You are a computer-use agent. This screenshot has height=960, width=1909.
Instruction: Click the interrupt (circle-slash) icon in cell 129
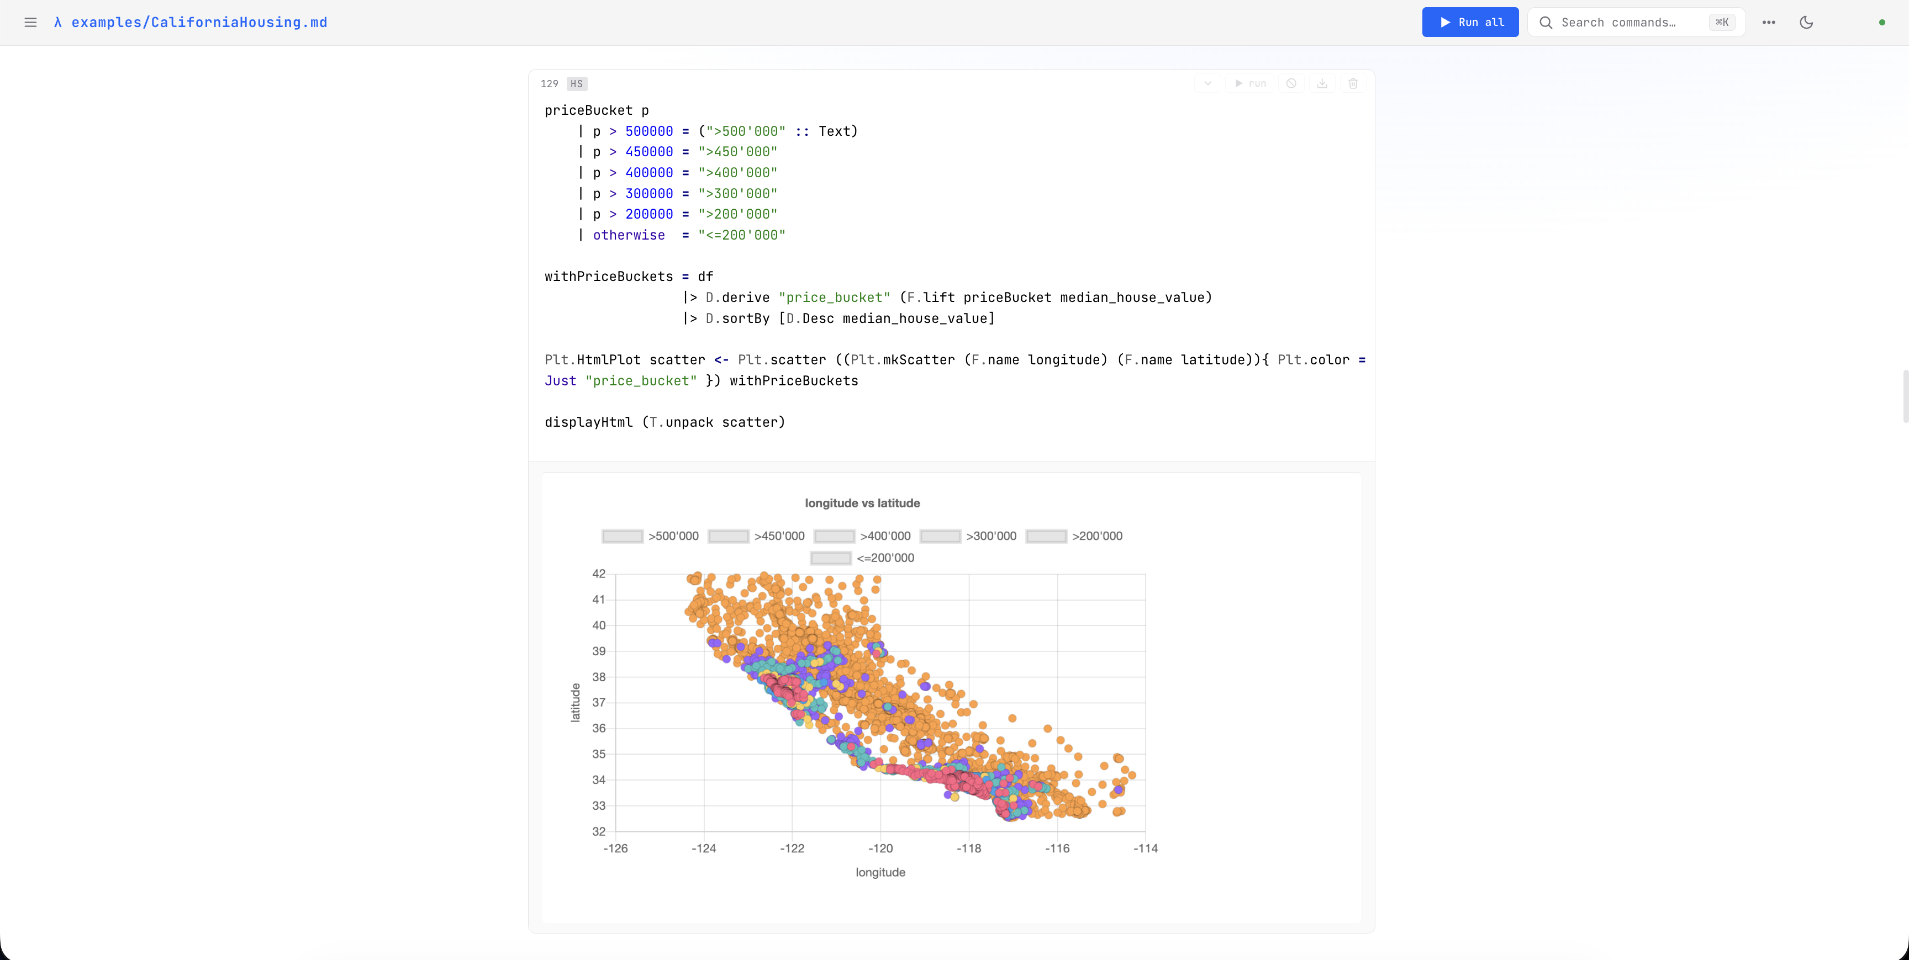[1291, 84]
